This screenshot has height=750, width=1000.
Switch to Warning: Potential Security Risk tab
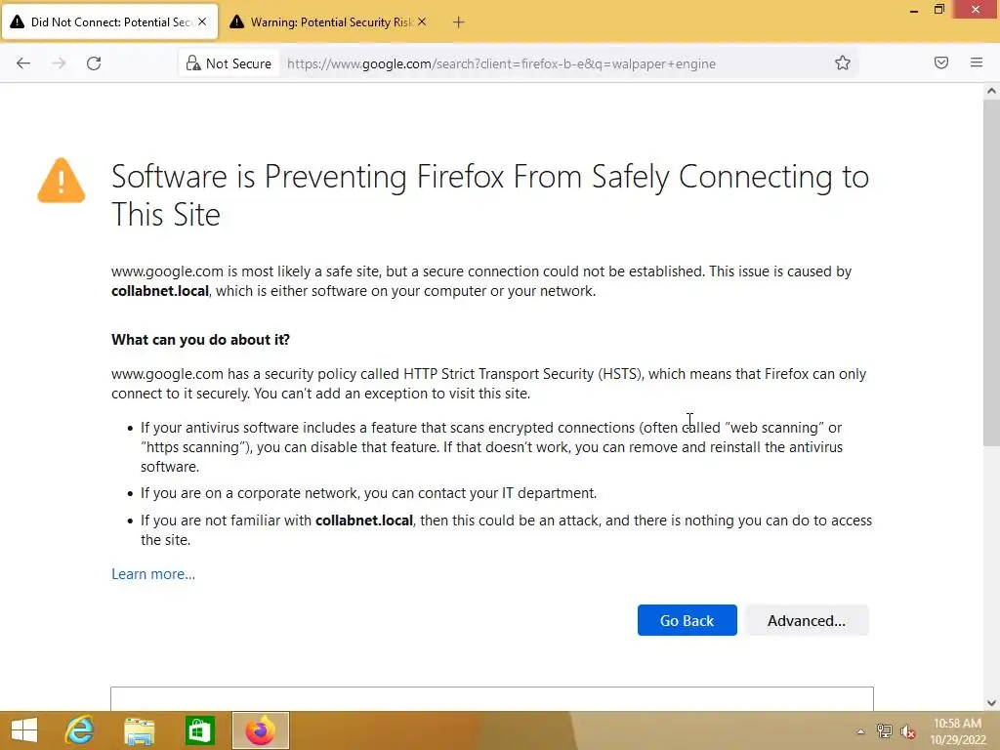330,21
